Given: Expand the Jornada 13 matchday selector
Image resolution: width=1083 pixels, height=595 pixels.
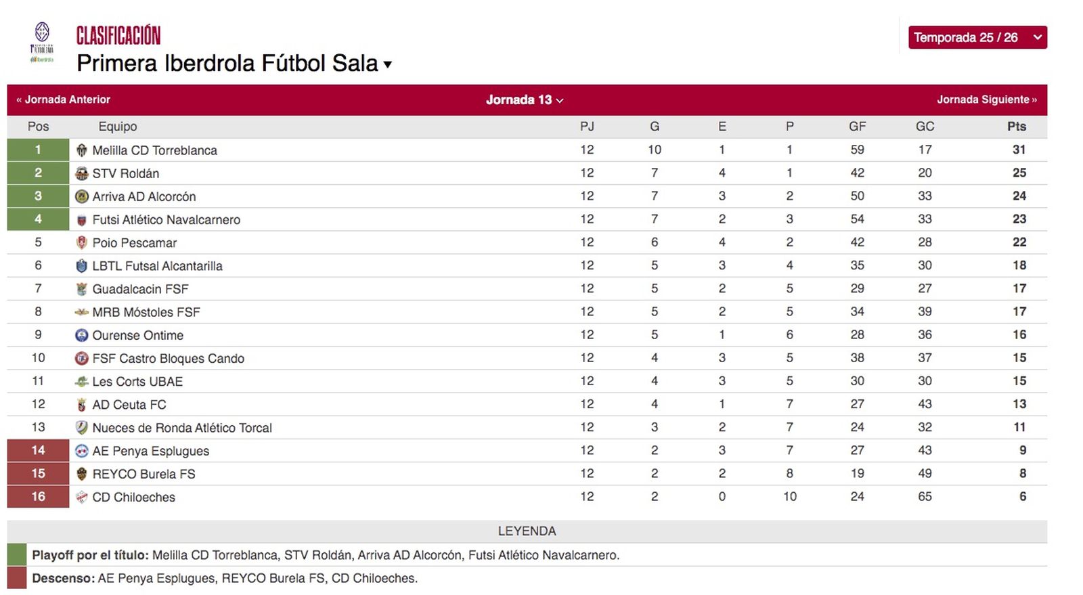Looking at the screenshot, I should click(524, 100).
